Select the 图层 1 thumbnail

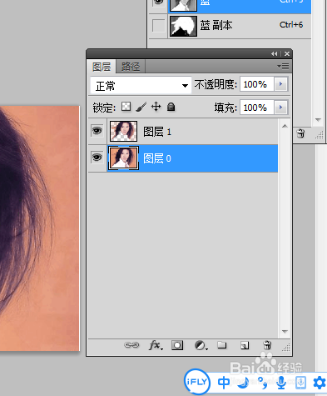(x=123, y=131)
